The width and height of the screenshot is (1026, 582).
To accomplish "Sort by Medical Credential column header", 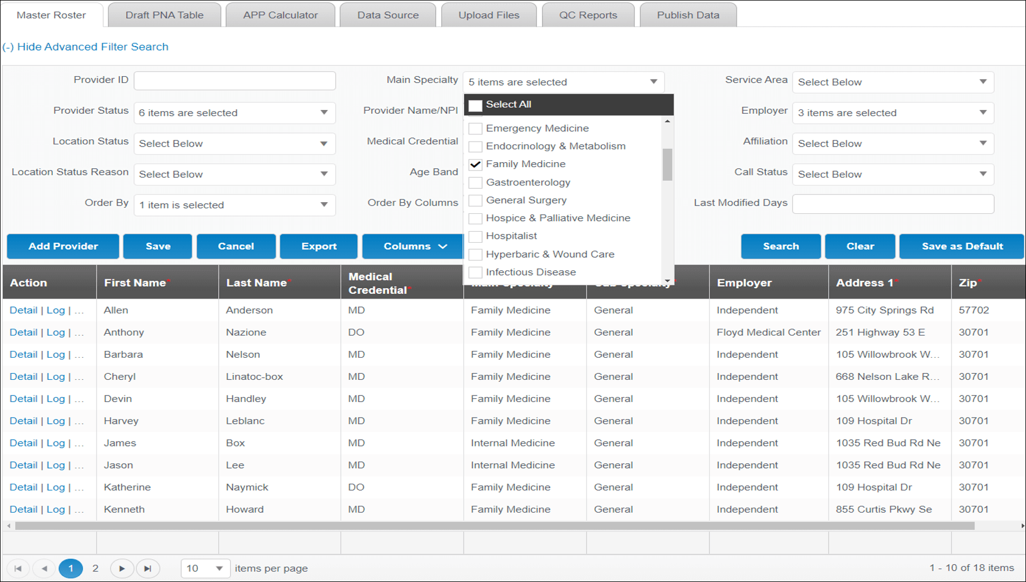I will coord(402,283).
